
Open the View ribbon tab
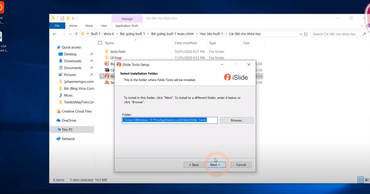[x=104, y=26]
